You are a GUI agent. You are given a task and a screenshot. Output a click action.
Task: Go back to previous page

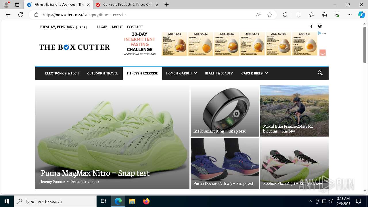click(x=8, y=15)
